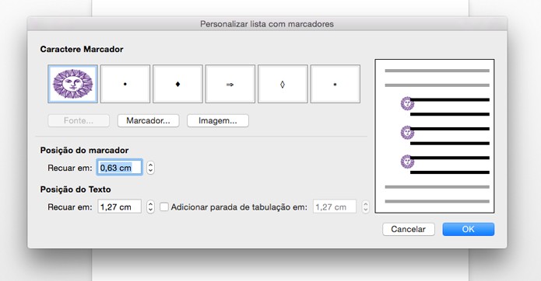Click the text indent 1,27 cm field

click(x=119, y=206)
